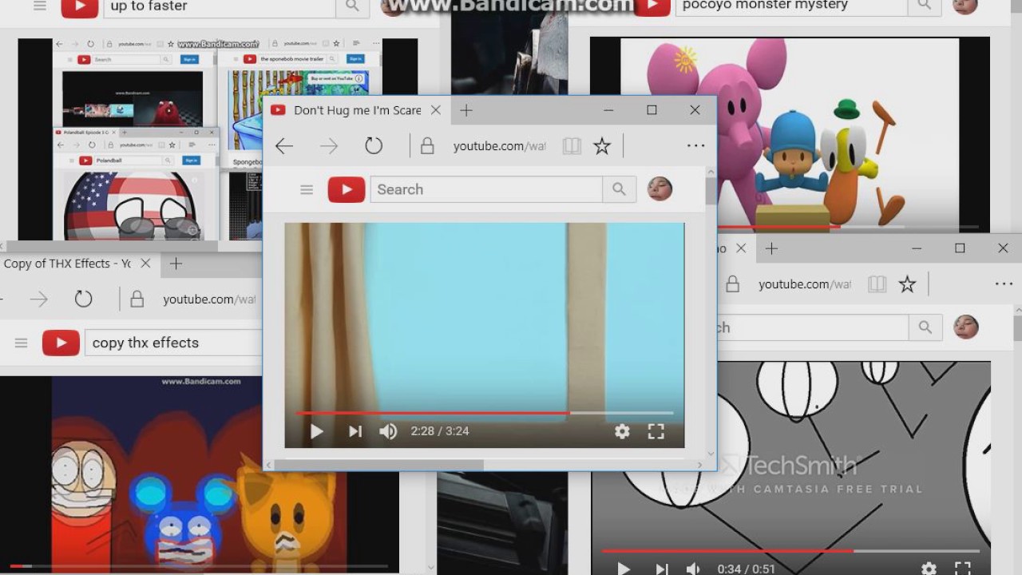
Task: Seek on the 0:34 / 0:51 progress bar
Action: click(790, 551)
